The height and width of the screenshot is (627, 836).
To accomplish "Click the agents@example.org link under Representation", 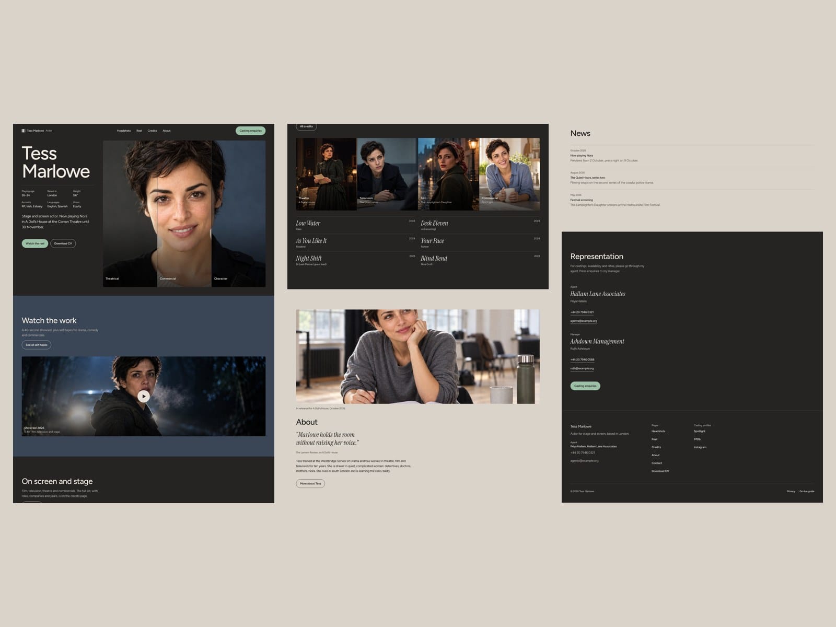I will (x=584, y=321).
